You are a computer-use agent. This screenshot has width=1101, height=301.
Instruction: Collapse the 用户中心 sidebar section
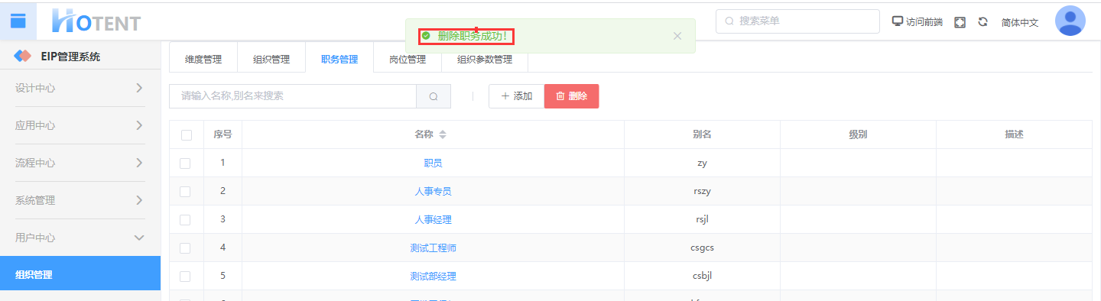(x=80, y=238)
